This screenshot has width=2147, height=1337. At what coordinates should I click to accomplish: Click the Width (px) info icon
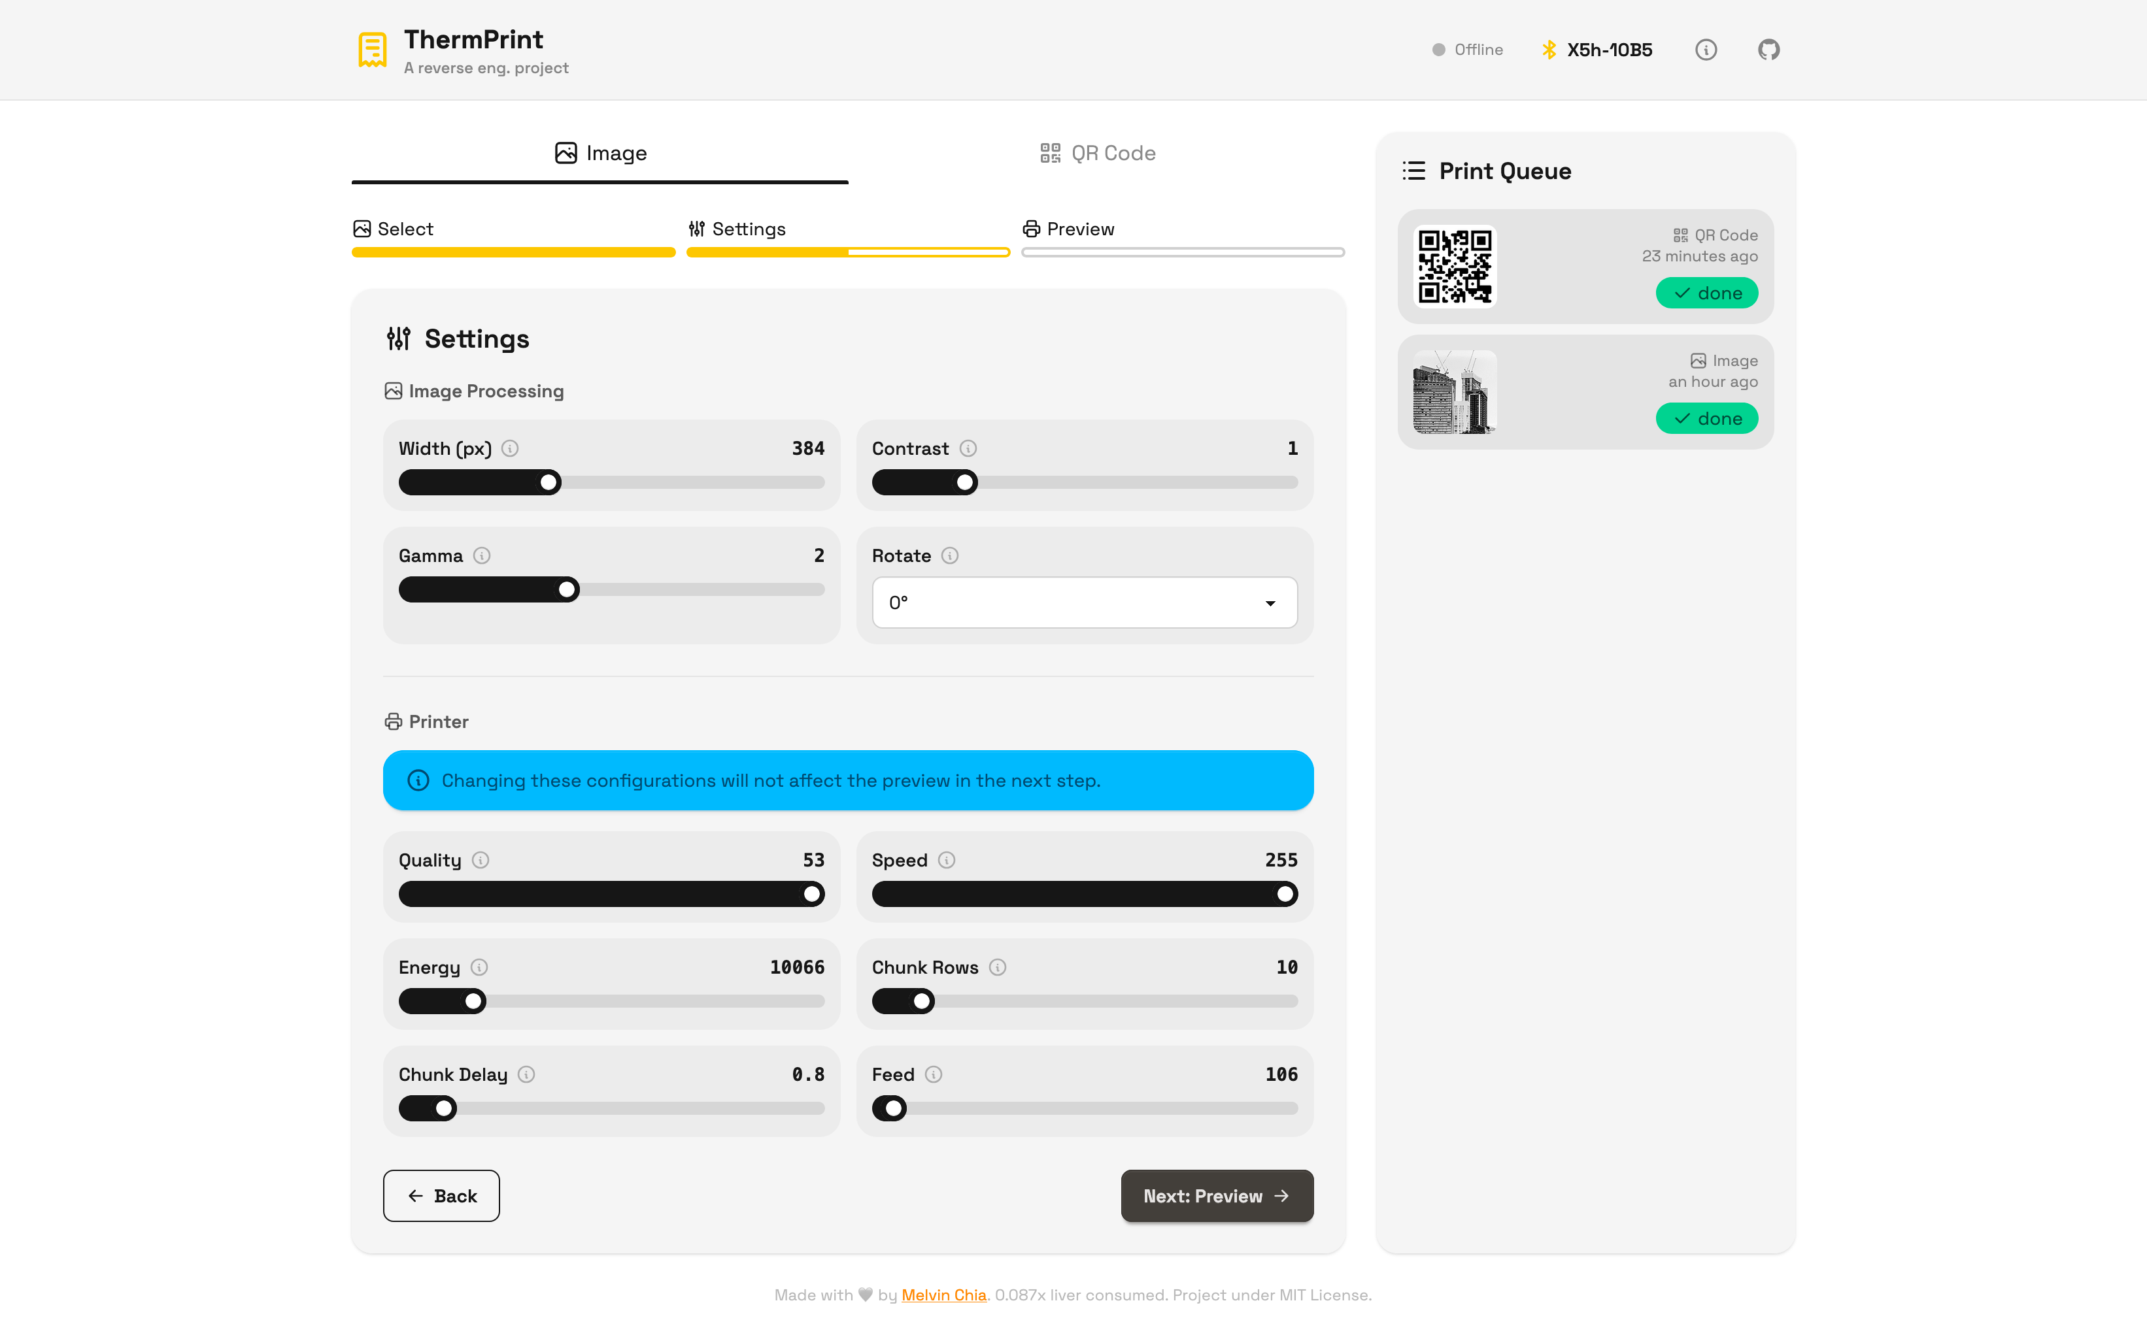click(511, 448)
